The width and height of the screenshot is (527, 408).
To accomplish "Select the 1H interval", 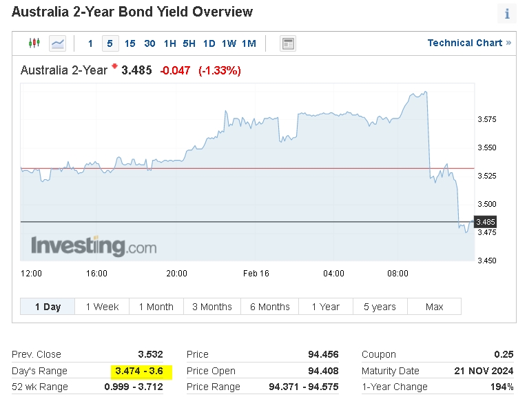I will tap(169, 43).
